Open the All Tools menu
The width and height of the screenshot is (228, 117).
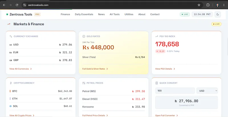tap(115, 14)
